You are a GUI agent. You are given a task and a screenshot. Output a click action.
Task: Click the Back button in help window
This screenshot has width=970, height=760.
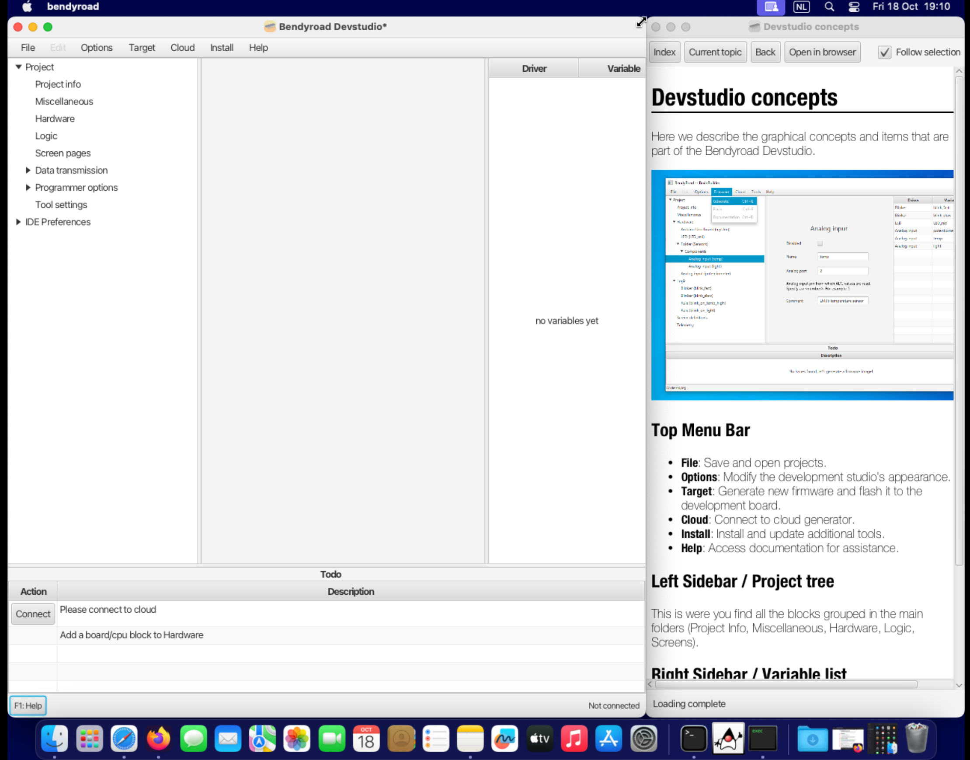coord(765,52)
